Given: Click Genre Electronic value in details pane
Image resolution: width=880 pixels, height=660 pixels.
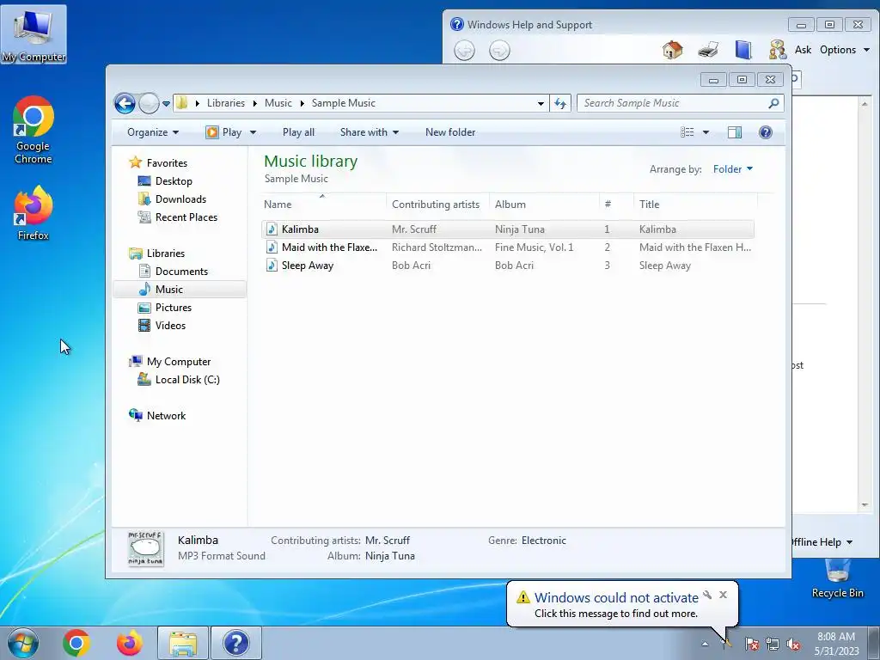Looking at the screenshot, I should pyautogui.click(x=543, y=541).
